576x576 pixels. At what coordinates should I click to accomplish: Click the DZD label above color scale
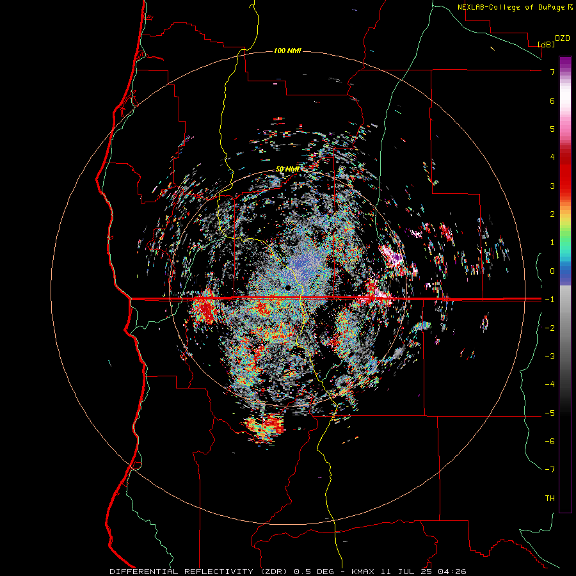tap(562, 38)
